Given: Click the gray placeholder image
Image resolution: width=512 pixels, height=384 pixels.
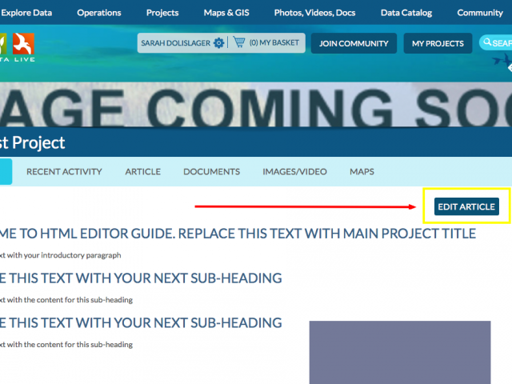Looking at the screenshot, I should click(x=400, y=352).
